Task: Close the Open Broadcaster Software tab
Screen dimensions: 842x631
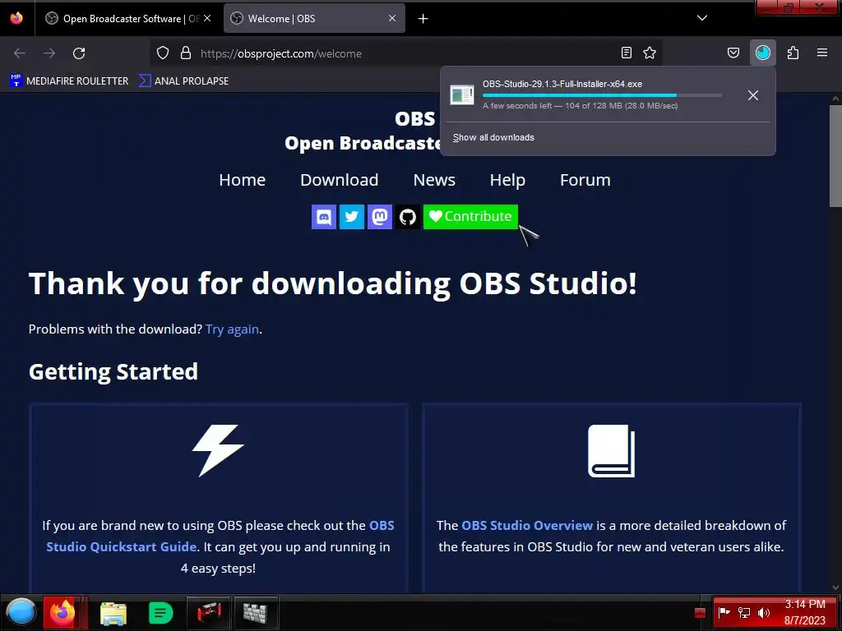Action: [x=207, y=19]
